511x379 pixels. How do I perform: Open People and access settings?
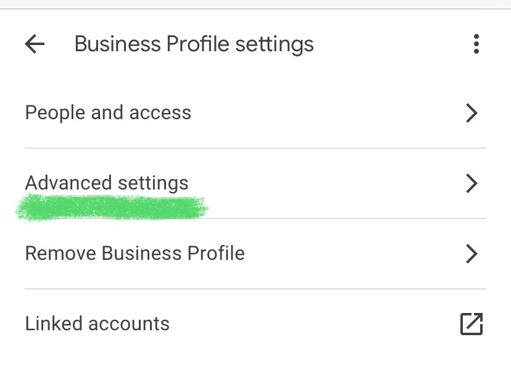108,113
